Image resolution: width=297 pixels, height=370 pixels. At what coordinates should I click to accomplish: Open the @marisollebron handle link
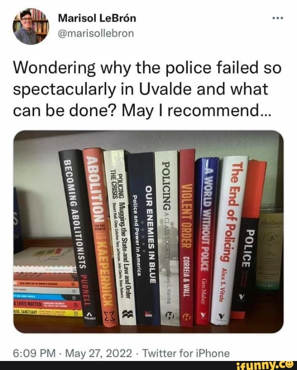click(96, 33)
